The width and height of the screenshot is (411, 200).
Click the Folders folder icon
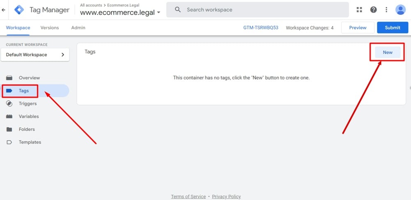pyautogui.click(x=9, y=130)
